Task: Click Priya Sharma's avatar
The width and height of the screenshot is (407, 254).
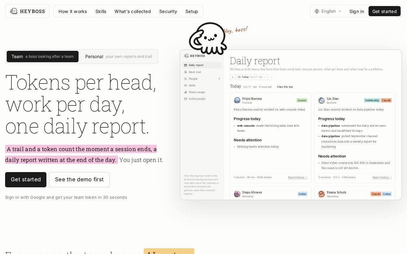Action: tap(237, 100)
